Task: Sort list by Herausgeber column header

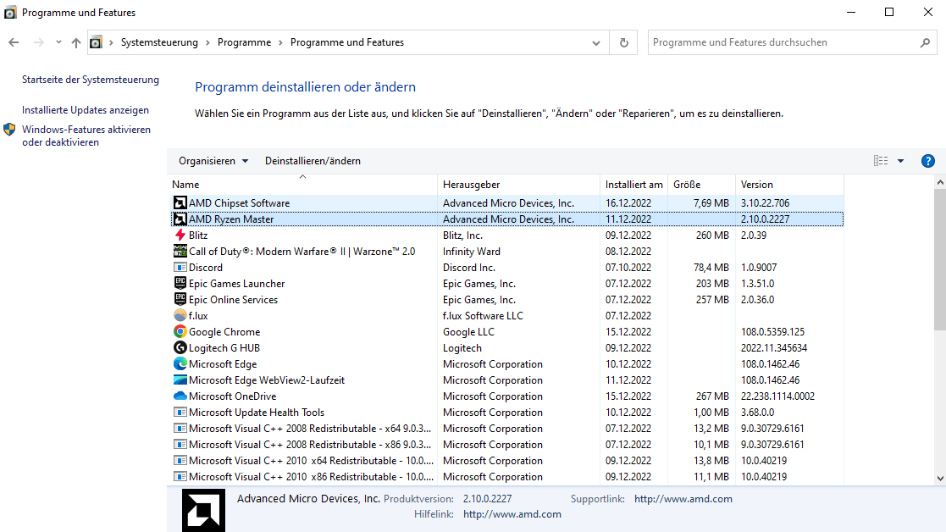Action: tap(472, 185)
